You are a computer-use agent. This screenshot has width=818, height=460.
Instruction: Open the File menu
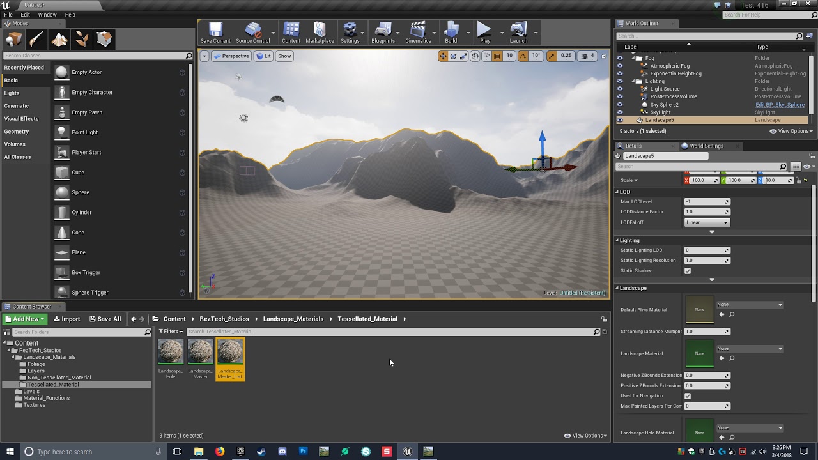[x=8, y=15]
